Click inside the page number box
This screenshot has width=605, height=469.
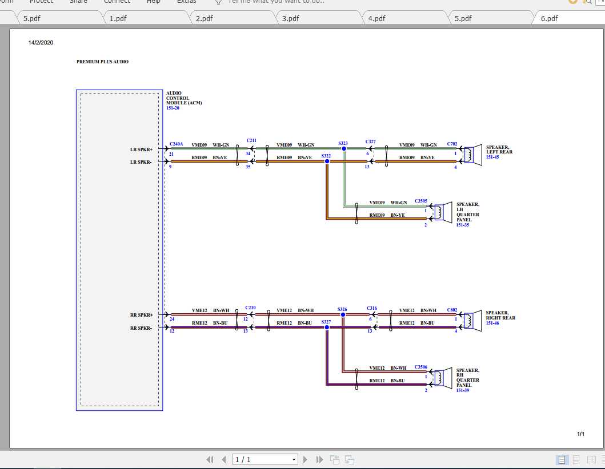(x=257, y=459)
